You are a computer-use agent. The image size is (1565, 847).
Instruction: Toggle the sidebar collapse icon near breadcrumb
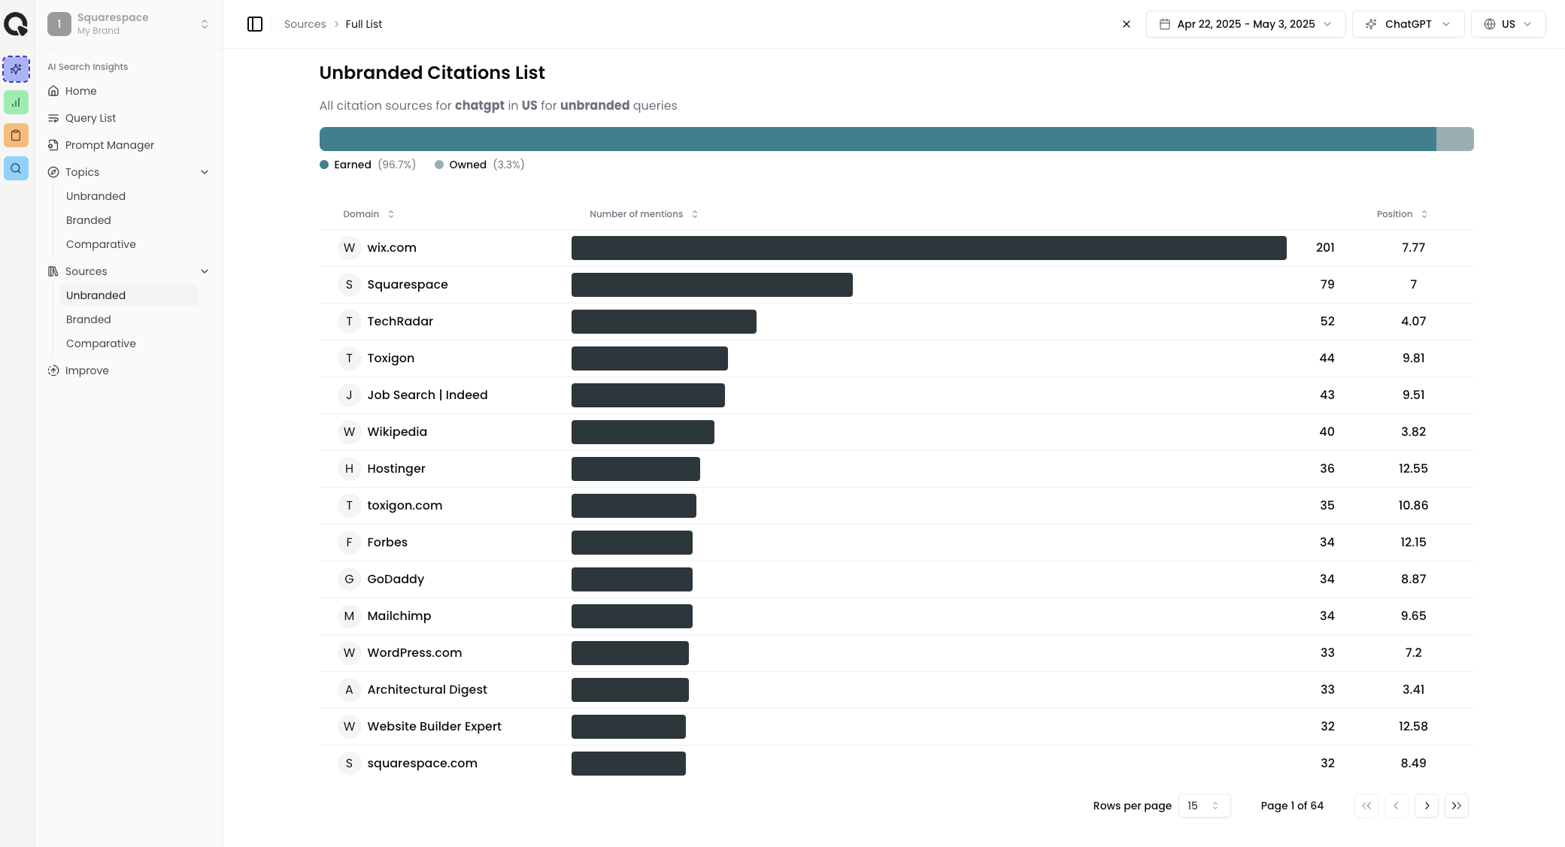pos(256,23)
